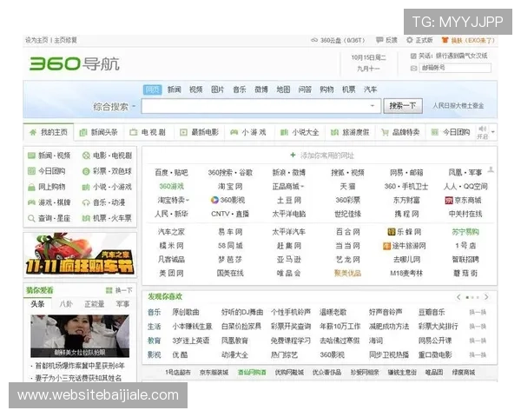Click the 反馈 feedback icon

(x=379, y=40)
